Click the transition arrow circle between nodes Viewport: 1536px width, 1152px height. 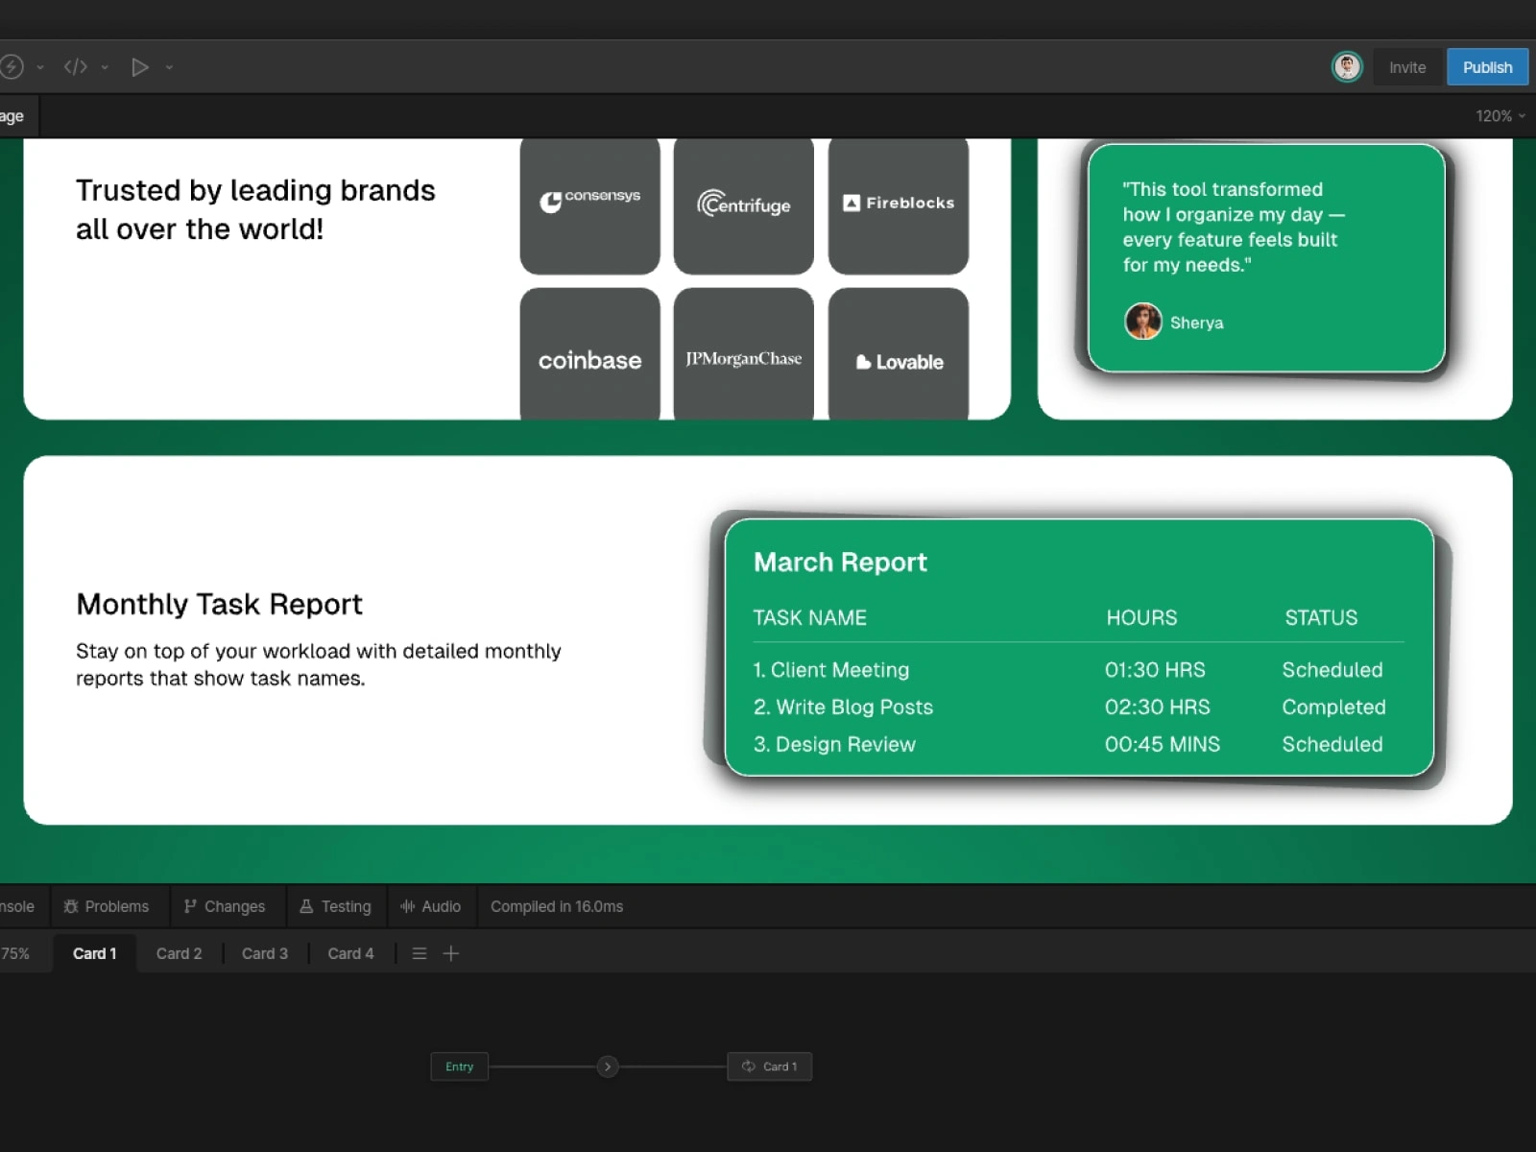pyautogui.click(x=608, y=1067)
